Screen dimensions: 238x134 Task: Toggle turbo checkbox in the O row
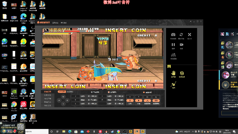click(115, 100)
